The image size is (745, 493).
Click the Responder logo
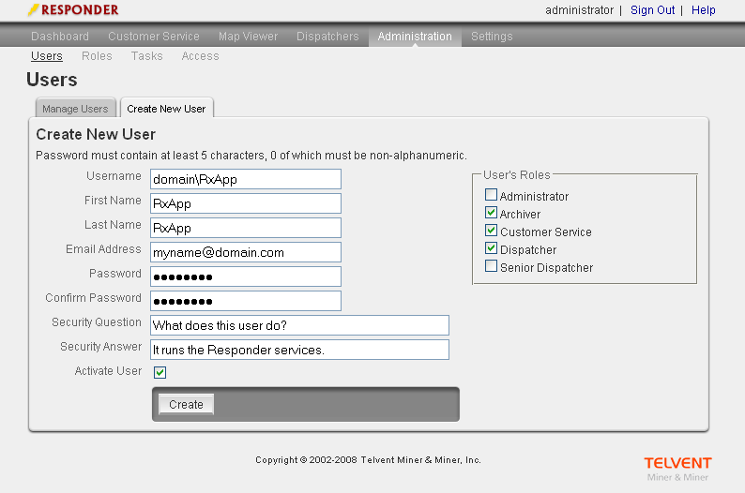click(x=73, y=10)
